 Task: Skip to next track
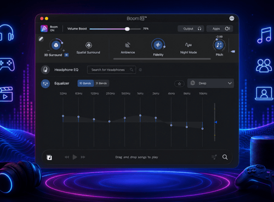[83, 157]
